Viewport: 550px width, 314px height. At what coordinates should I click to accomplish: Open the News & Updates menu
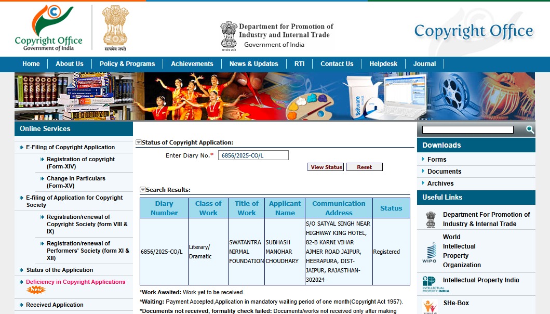tap(253, 64)
